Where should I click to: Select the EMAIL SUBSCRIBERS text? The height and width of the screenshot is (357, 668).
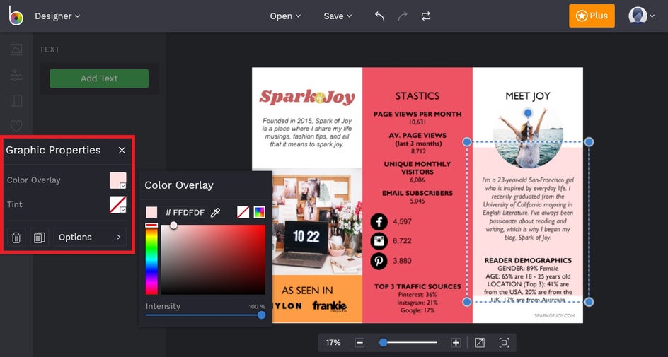417,193
